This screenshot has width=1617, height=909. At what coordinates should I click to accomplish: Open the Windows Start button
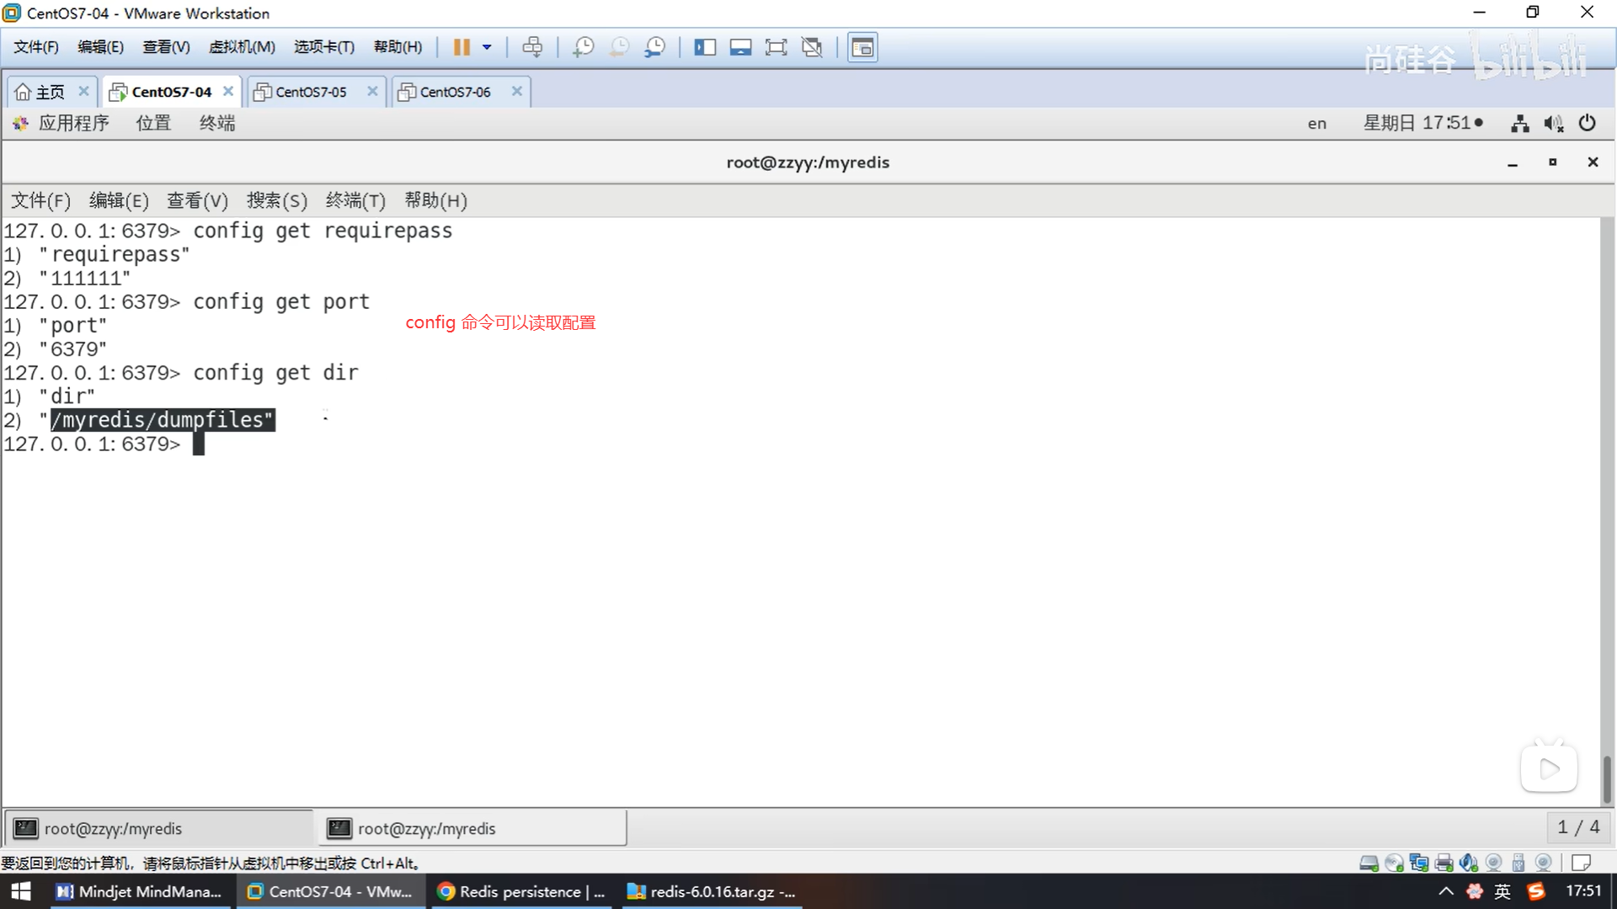20,891
